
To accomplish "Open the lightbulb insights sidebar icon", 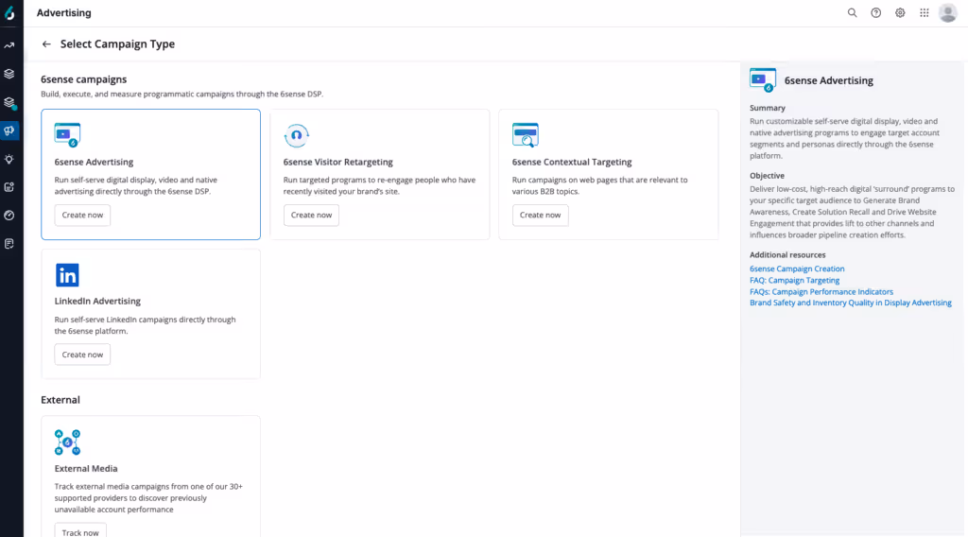I will 9,159.
